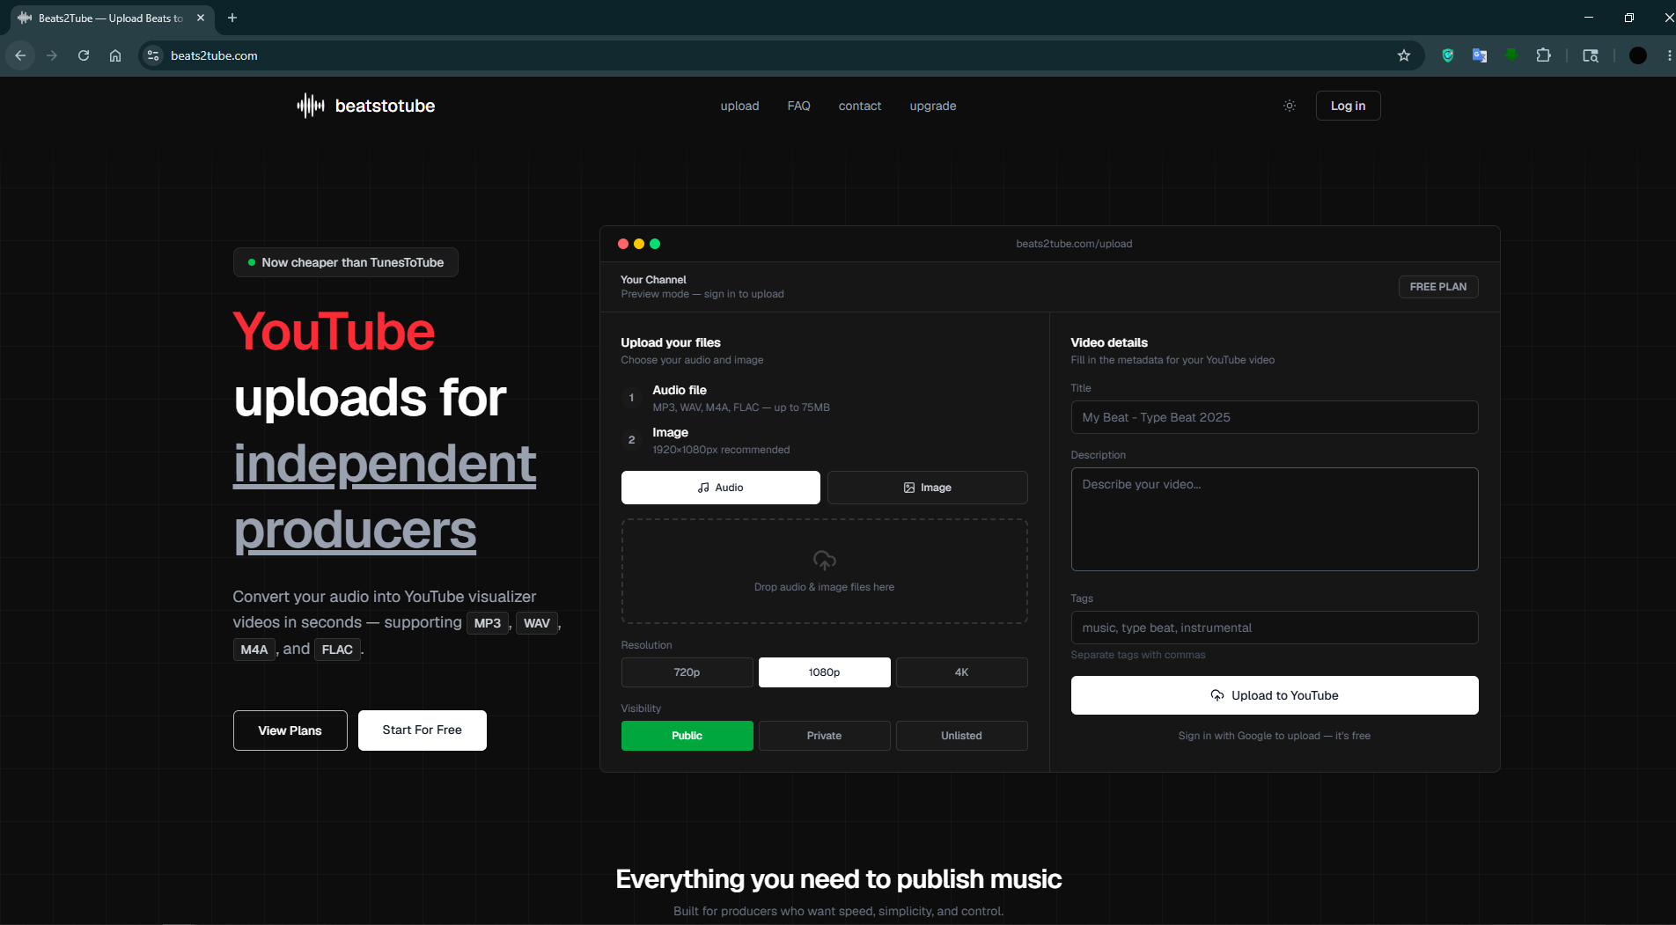Image resolution: width=1676 pixels, height=925 pixels.
Task: Go forward with the browser forward arrow
Action: [x=52, y=55]
